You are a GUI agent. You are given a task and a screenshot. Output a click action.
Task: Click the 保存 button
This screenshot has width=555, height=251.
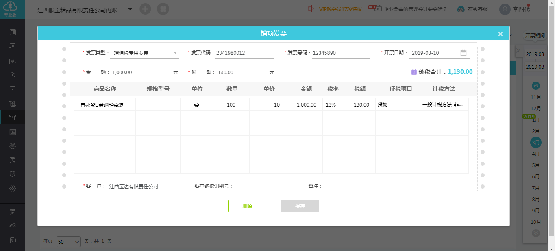click(x=300, y=206)
